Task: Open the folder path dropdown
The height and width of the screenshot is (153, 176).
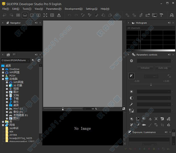Action: click(x=28, y=60)
